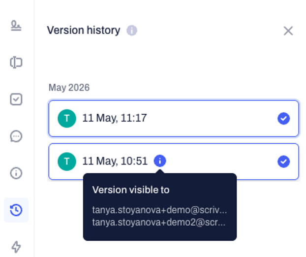Toggle checkmark on 11 May, 10:51 version
This screenshot has height=257, width=306.
(x=283, y=161)
